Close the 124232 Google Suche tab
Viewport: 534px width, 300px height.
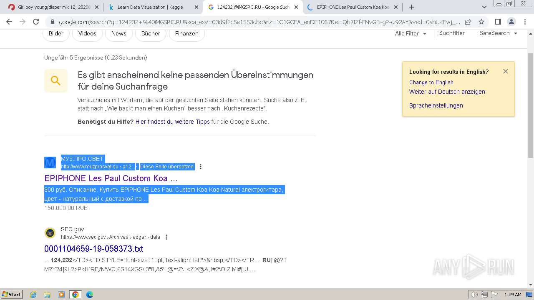(296, 7)
